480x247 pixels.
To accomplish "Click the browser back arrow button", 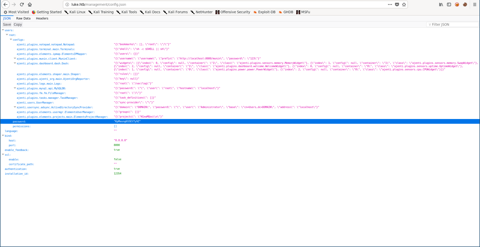I will click(x=5, y=4).
